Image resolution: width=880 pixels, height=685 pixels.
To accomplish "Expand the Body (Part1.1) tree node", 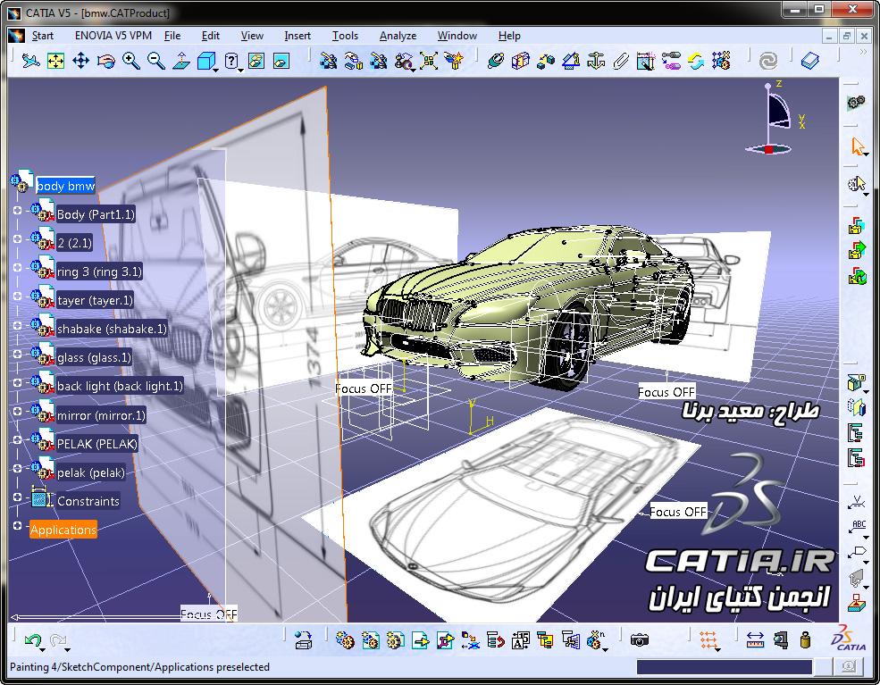I will 17,211.
